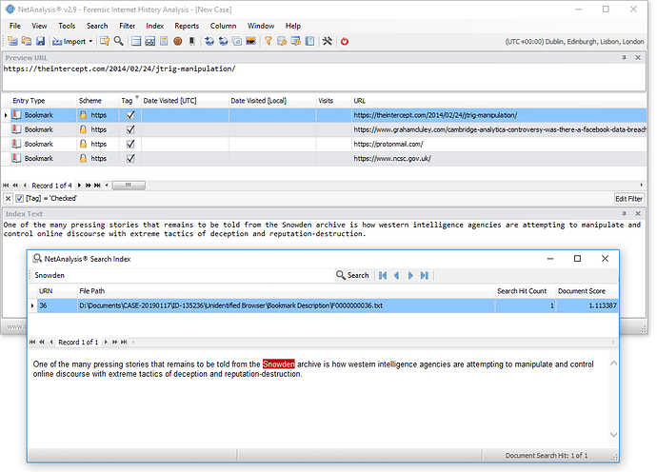Screen dimensions: 657x472
Task: Sort by the Tag column header
Action: (x=129, y=101)
